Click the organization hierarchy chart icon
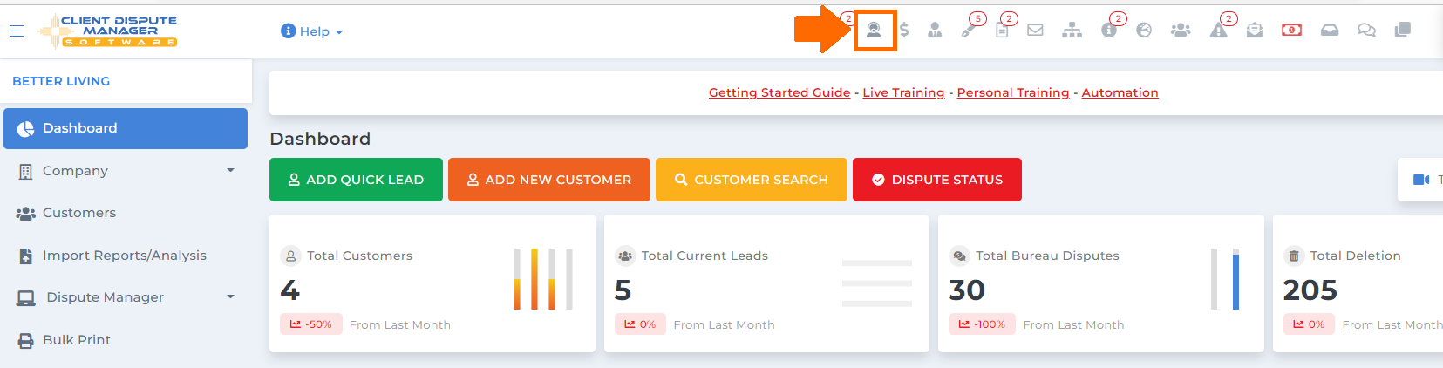 click(1072, 31)
